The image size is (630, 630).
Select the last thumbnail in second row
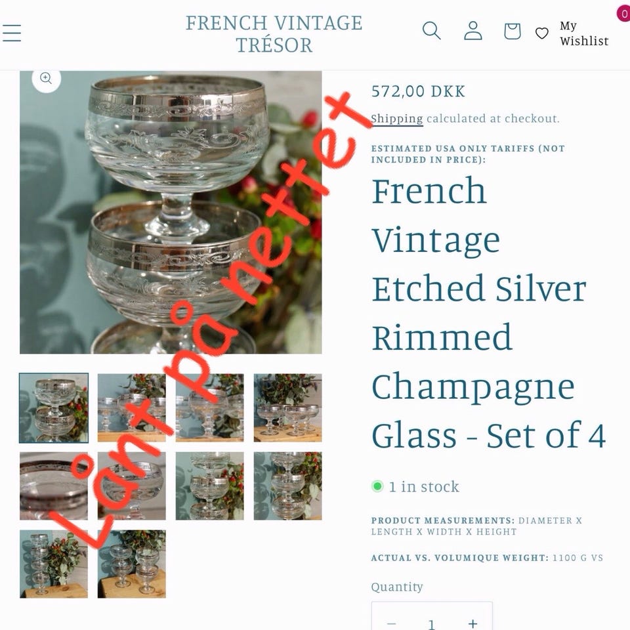(x=287, y=486)
